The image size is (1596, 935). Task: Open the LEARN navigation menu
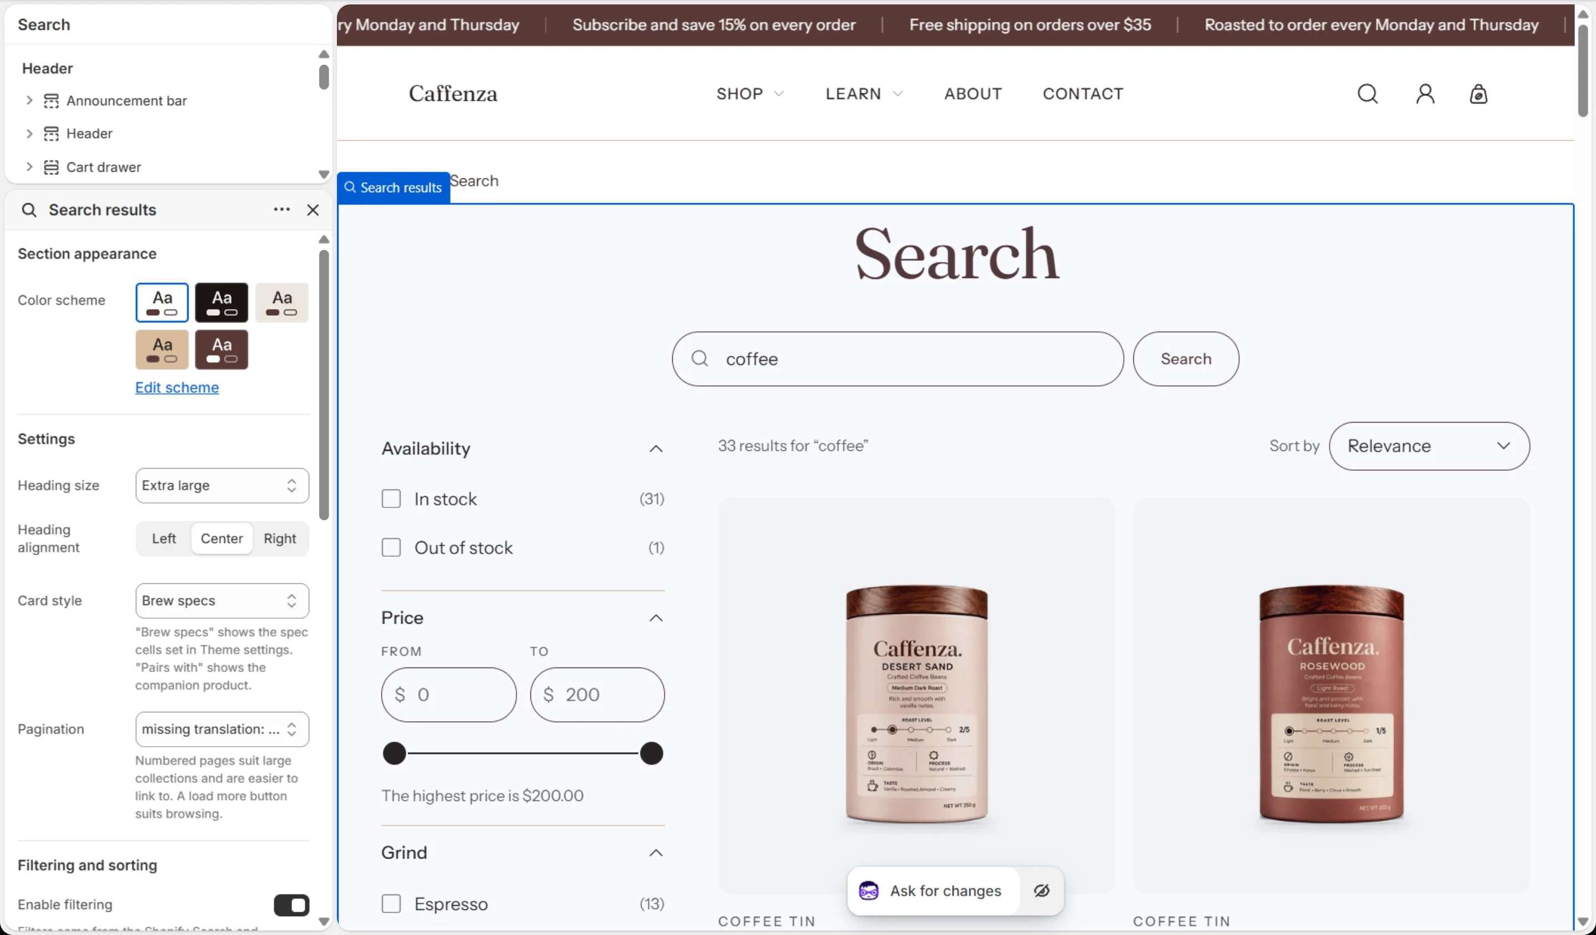(864, 94)
